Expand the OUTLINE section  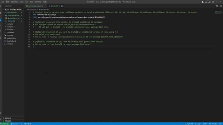point(13,118)
